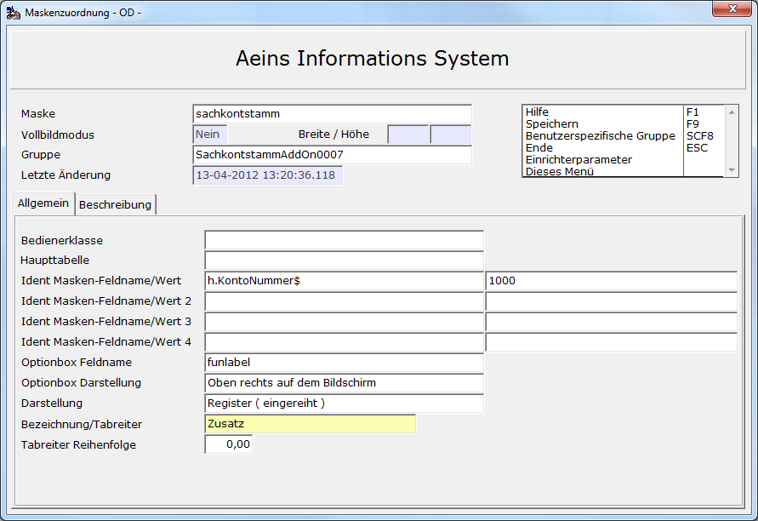
Task: Select the Allgemein tab
Action: 43,203
